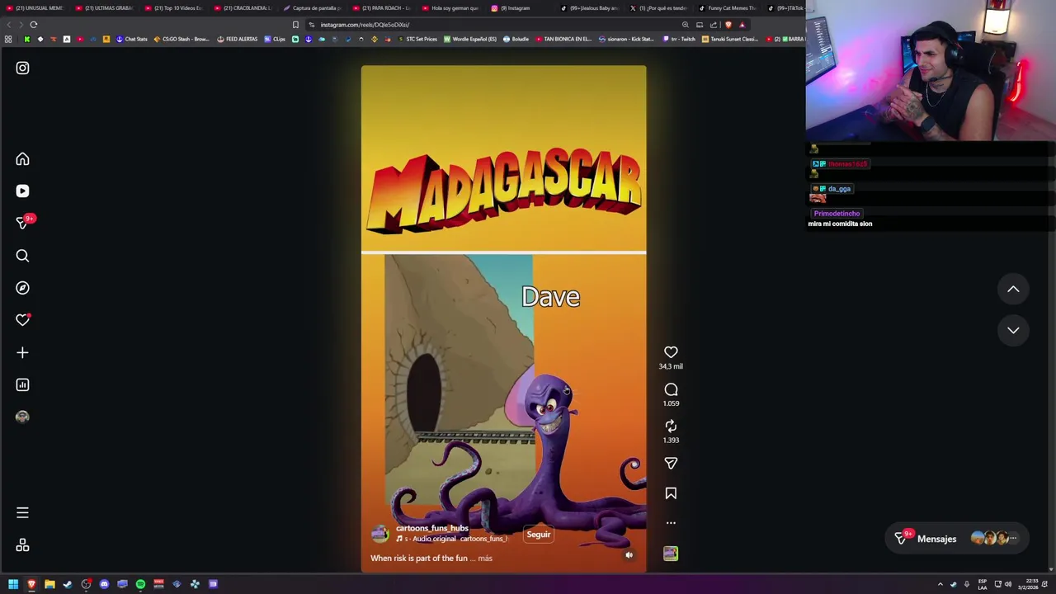Image resolution: width=1056 pixels, height=594 pixels.
Task: Go to previous reel with up chevron
Action: [x=1013, y=290]
